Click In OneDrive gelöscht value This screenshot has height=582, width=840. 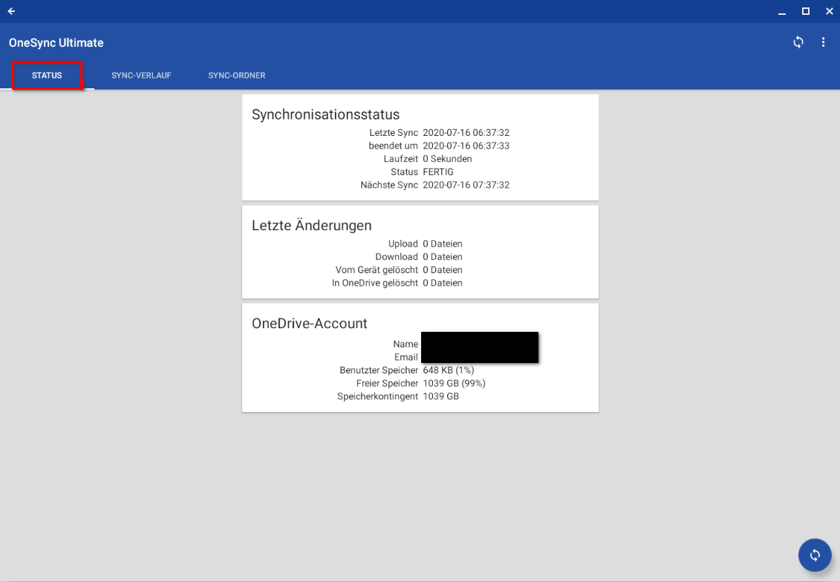pyautogui.click(x=443, y=284)
